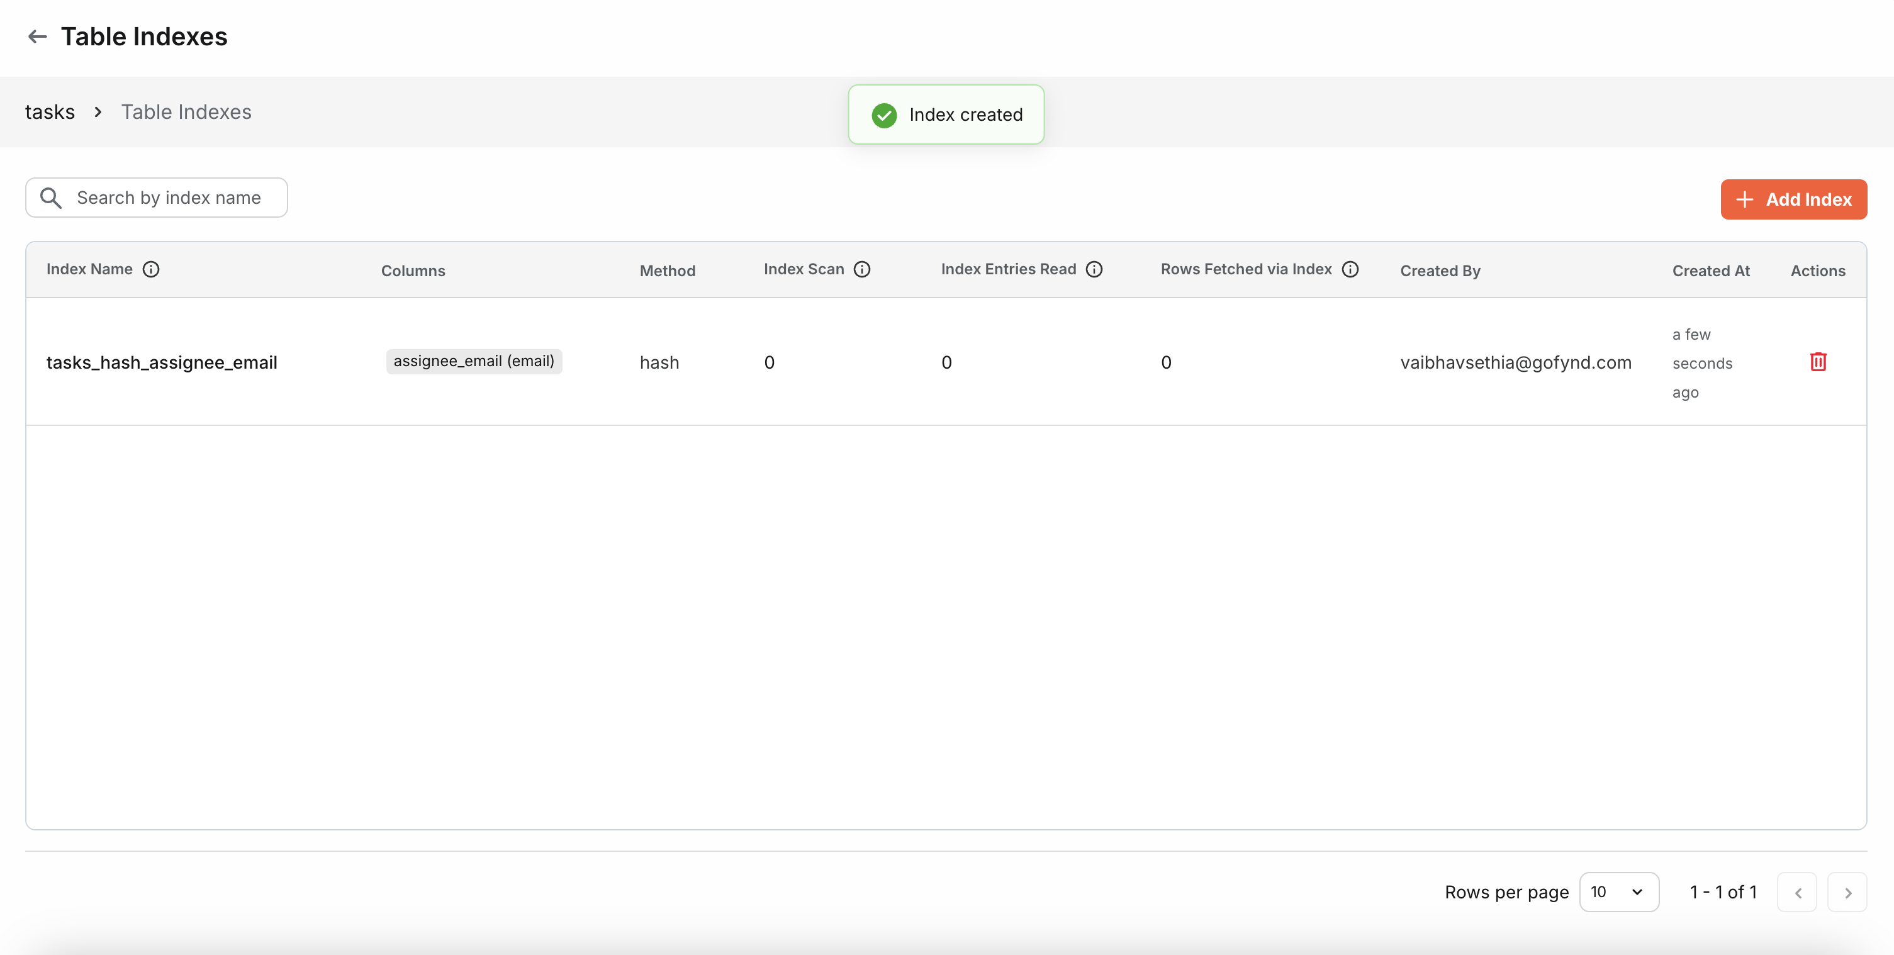This screenshot has height=955, width=1894.
Task: Click the back arrow beside Table Indexes
Action: (36, 36)
